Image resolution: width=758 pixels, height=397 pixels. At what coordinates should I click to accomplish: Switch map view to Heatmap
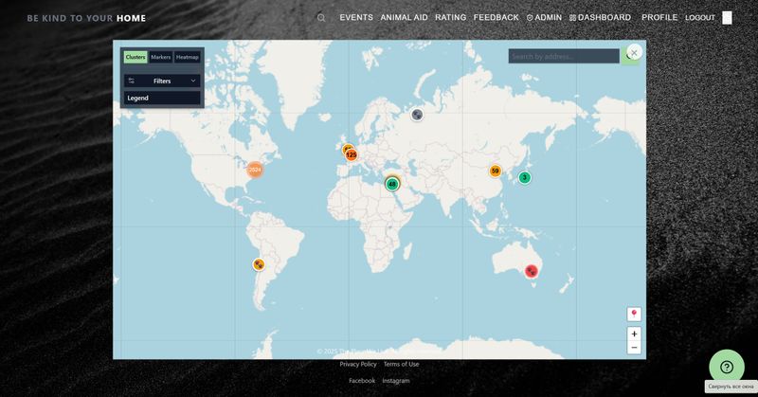point(187,57)
